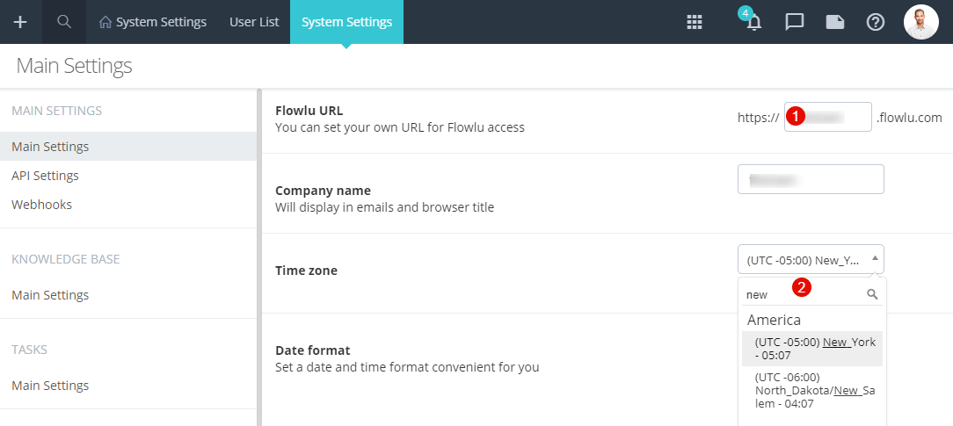Screen dimensions: 953x426
Task: Click the magnifier in time zone search
Action: point(872,294)
